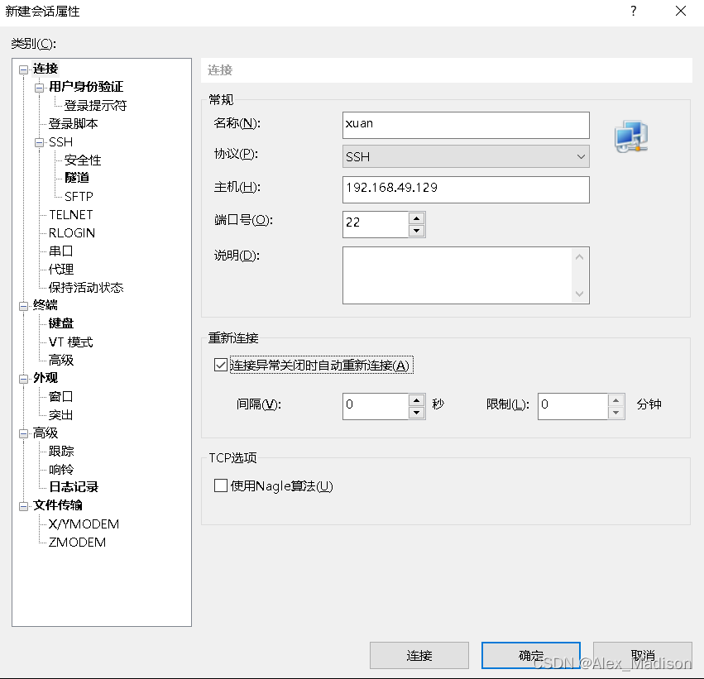Image resolution: width=704 pixels, height=679 pixels.
Task: Increase the 间隔 value with its stepper
Action: (x=417, y=401)
